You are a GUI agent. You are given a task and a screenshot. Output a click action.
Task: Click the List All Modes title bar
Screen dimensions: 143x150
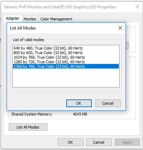coord(62,28)
